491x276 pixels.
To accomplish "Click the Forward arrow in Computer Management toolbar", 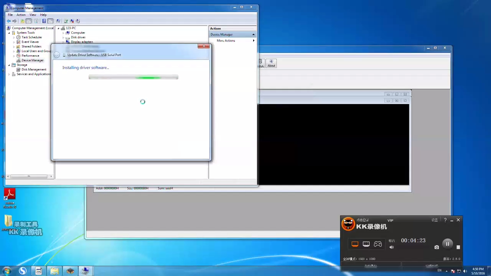I will (15, 21).
